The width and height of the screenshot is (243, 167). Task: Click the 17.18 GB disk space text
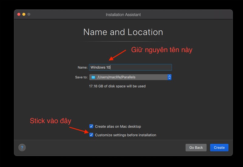(117, 86)
